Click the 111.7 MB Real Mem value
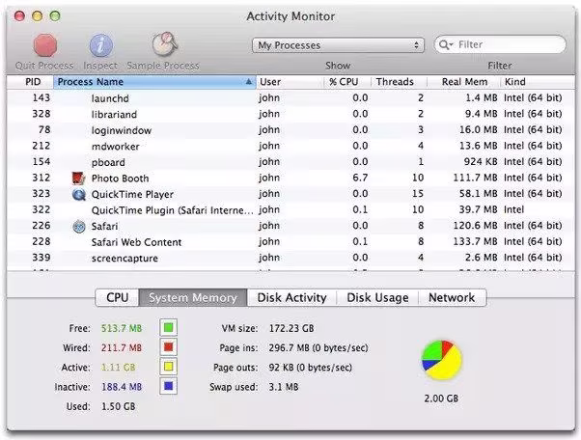The image size is (581, 440). [476, 178]
